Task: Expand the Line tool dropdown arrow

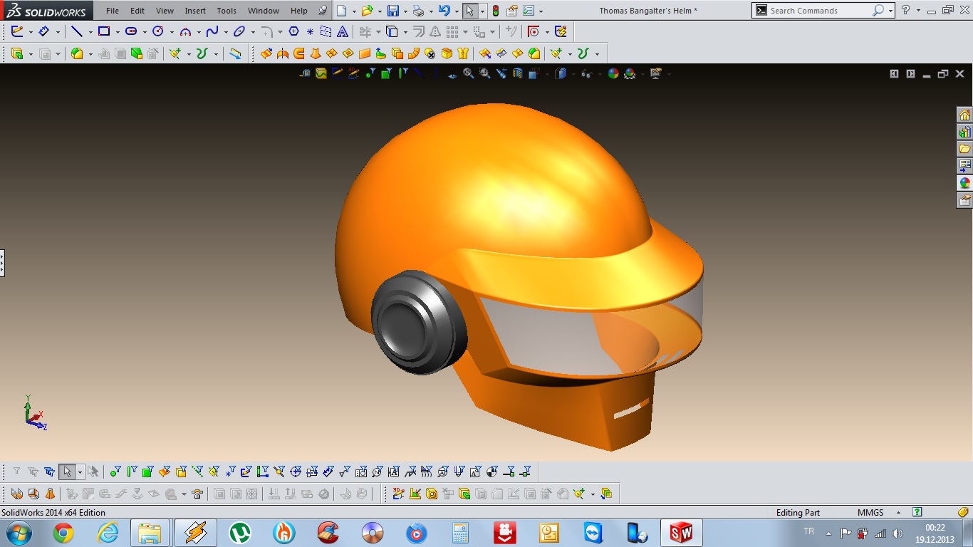Action: click(90, 32)
